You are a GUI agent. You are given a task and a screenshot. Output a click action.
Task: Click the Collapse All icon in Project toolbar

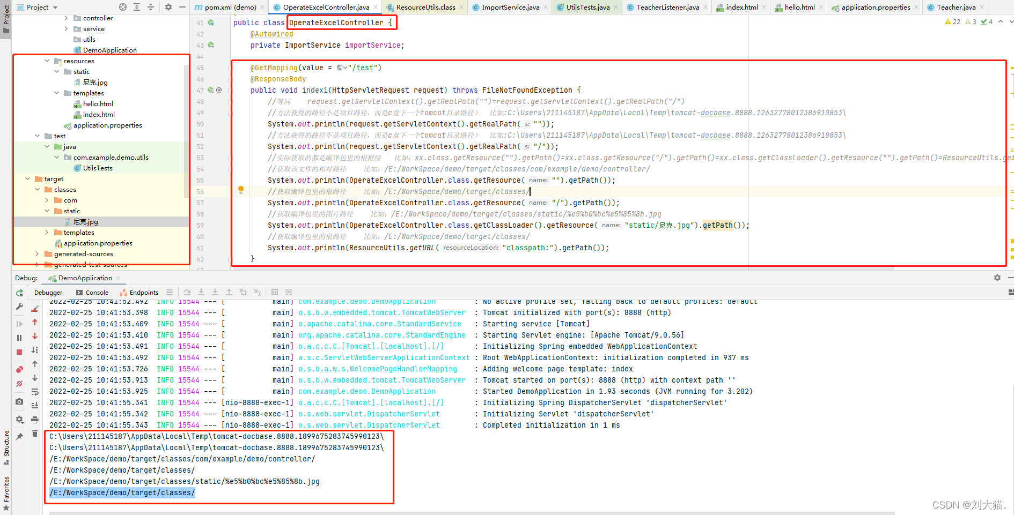point(151,7)
